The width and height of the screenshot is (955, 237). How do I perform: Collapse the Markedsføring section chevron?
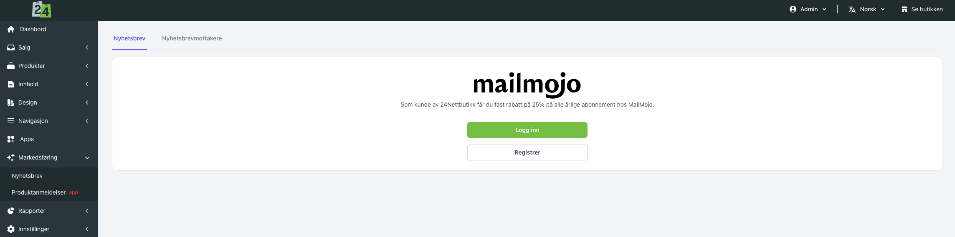87,157
